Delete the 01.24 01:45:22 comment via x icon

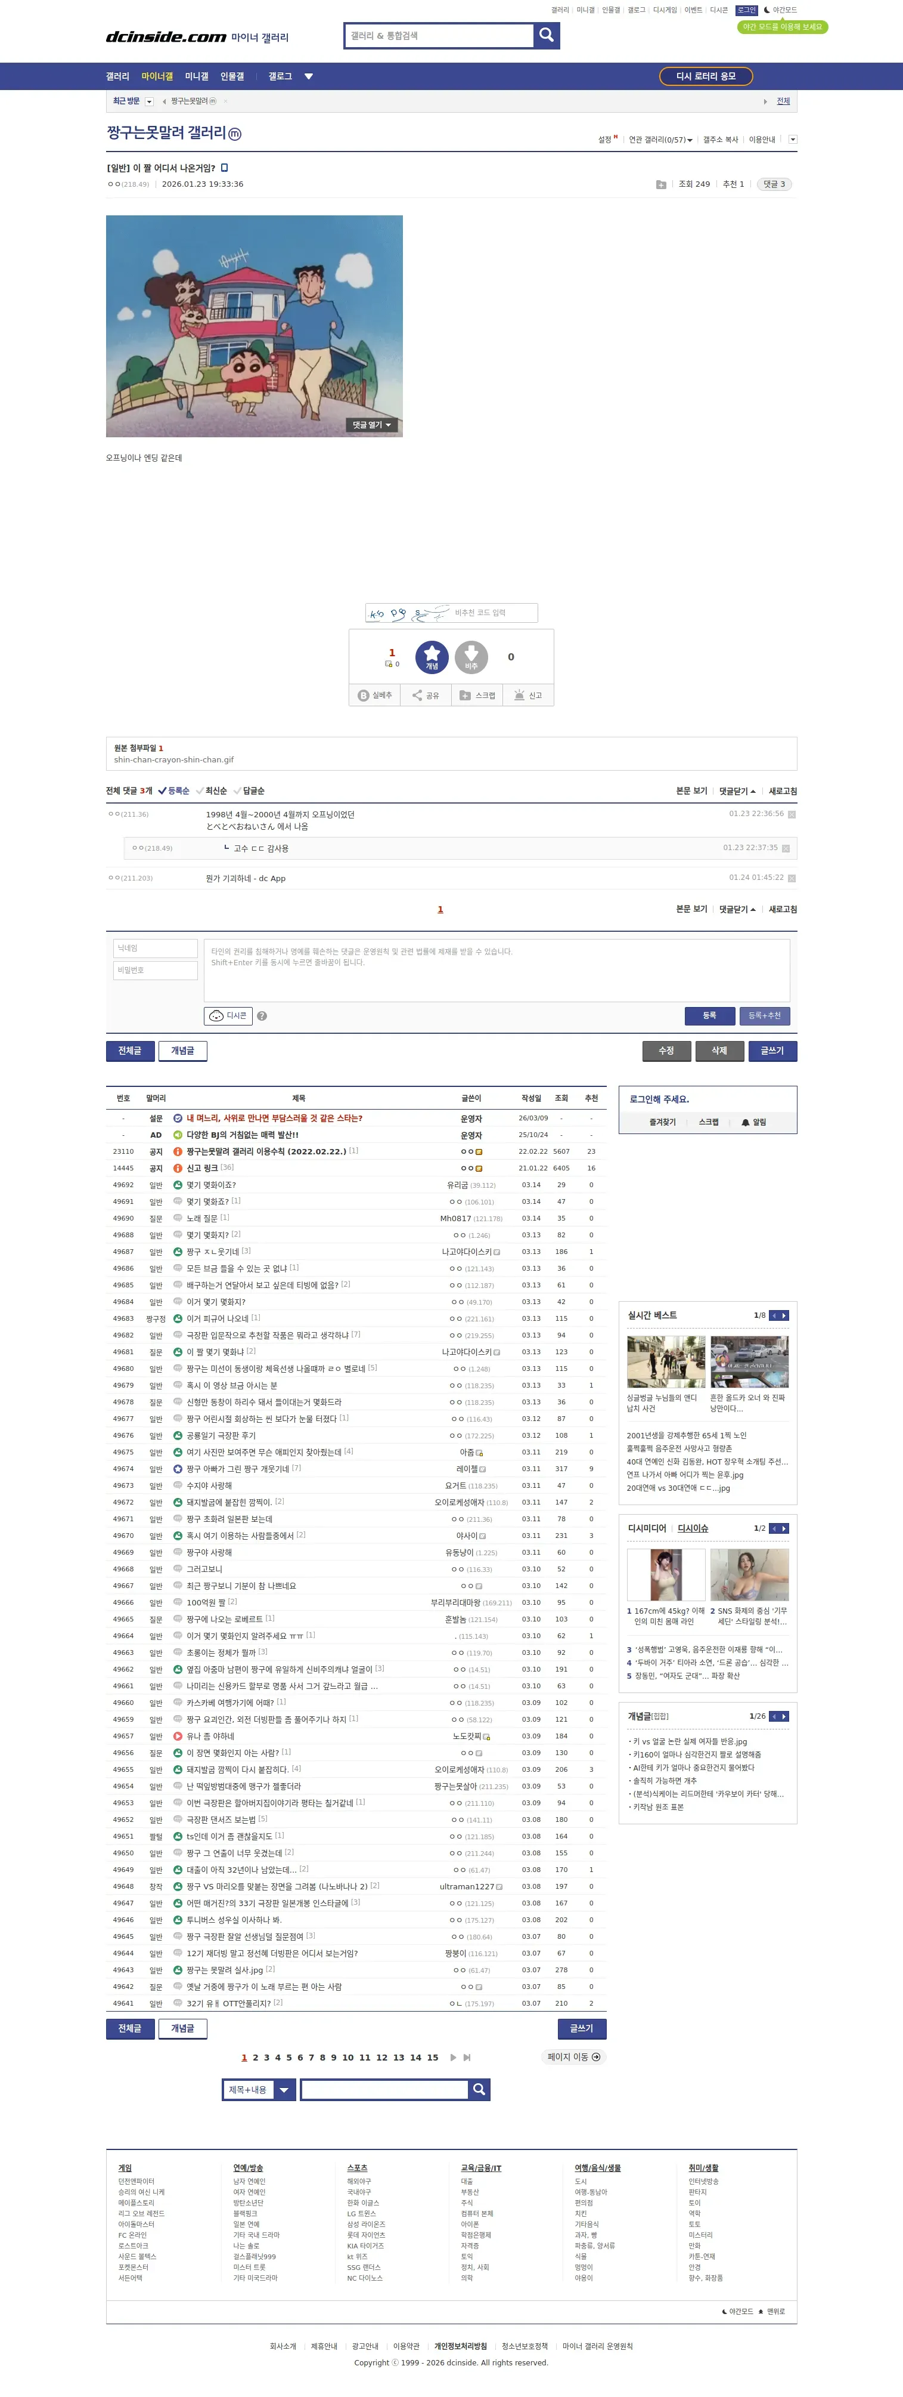pyautogui.click(x=792, y=878)
